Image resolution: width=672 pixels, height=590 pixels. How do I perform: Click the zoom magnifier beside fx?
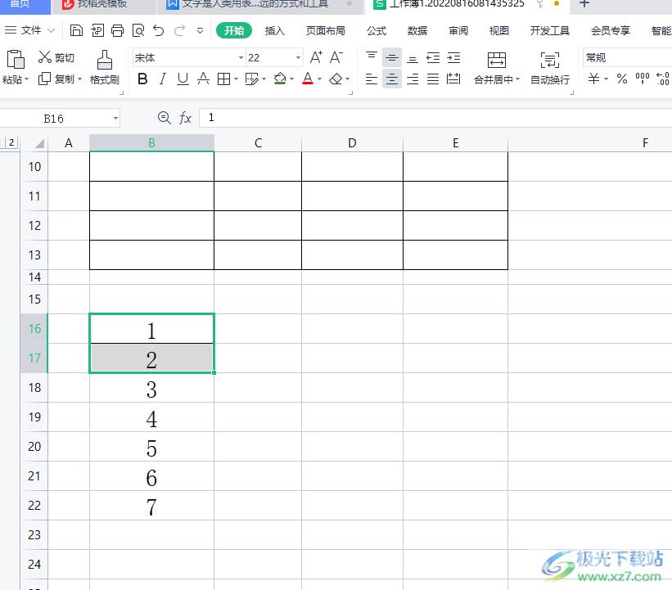pos(165,117)
